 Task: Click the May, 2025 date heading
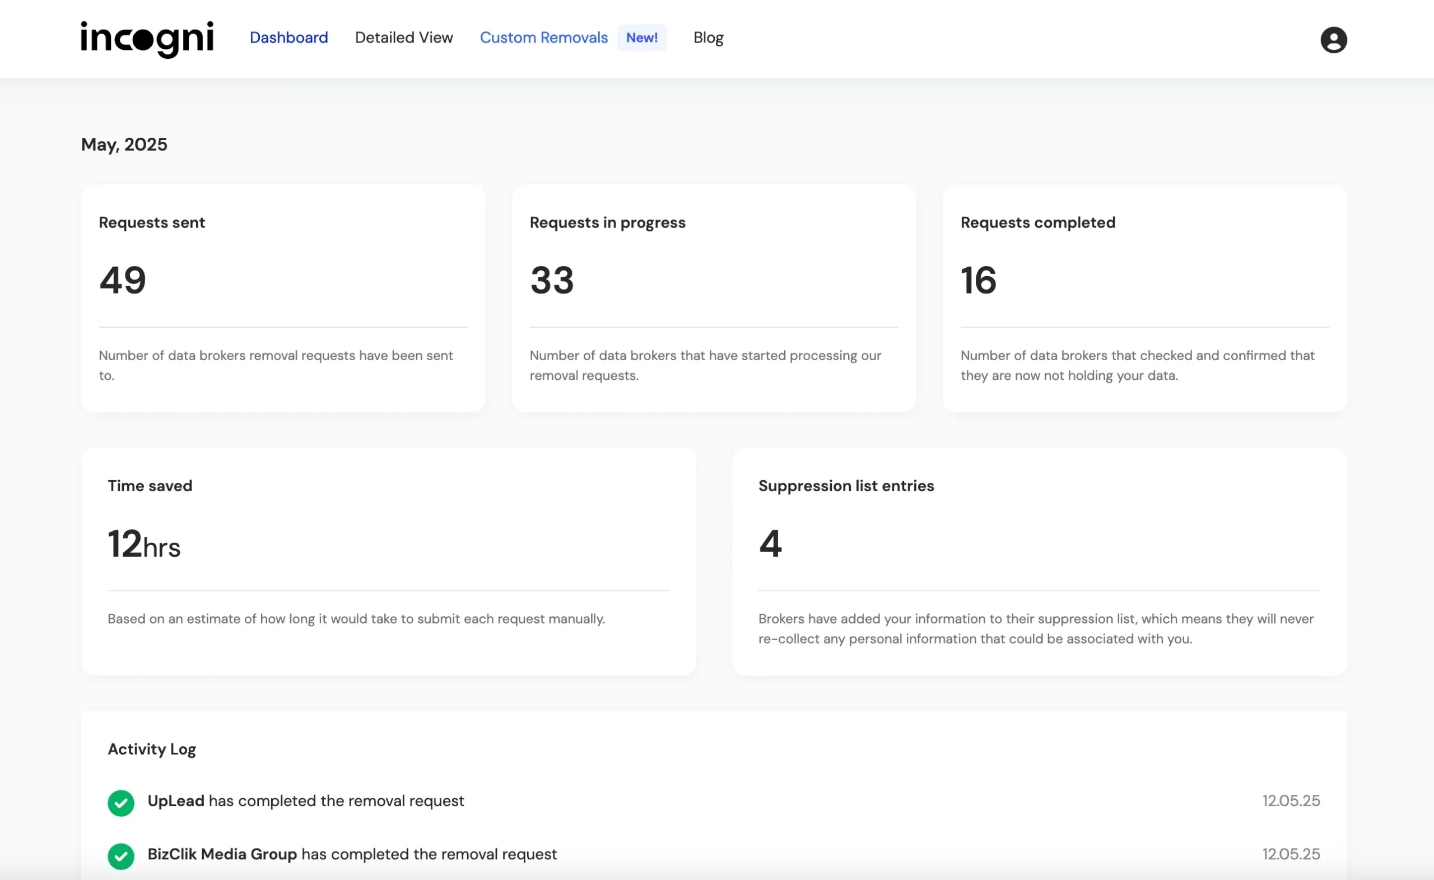point(124,145)
